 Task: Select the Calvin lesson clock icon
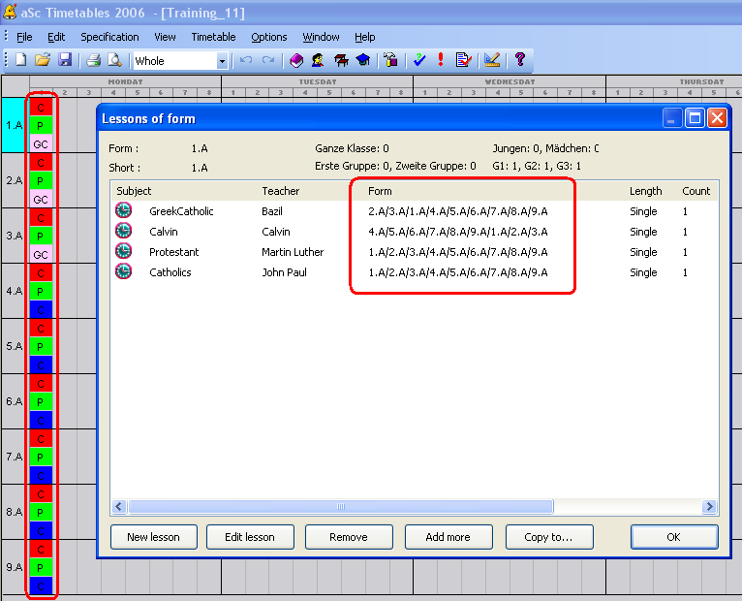point(124,231)
